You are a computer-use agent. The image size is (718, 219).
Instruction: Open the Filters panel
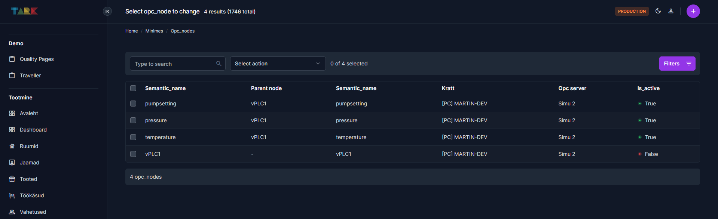(x=677, y=64)
